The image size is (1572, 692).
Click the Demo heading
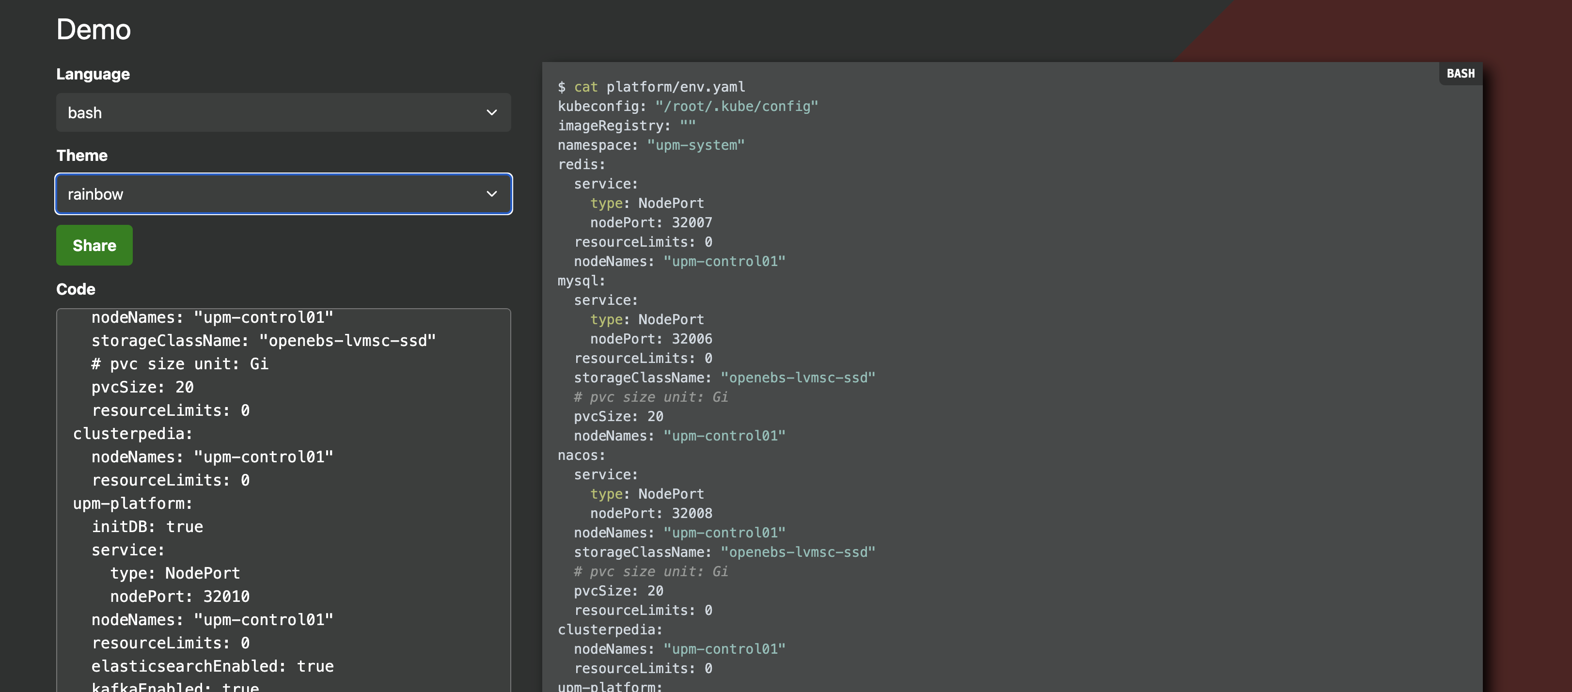click(94, 29)
